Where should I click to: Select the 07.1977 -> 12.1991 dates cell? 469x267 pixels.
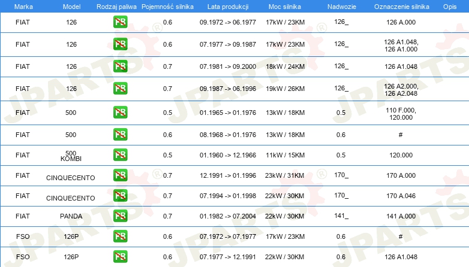point(228,257)
